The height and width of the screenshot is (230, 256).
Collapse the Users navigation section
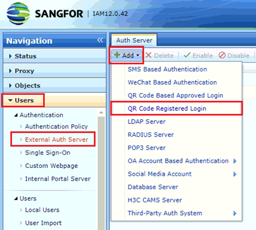tap(55, 100)
